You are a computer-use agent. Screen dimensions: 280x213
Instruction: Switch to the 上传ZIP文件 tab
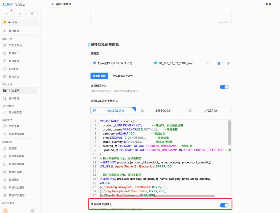[209, 110]
